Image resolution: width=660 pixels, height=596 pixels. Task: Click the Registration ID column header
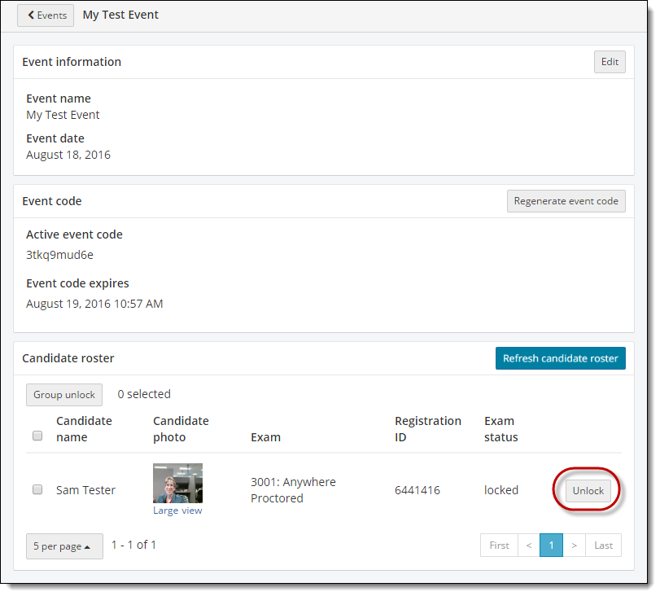[427, 429]
